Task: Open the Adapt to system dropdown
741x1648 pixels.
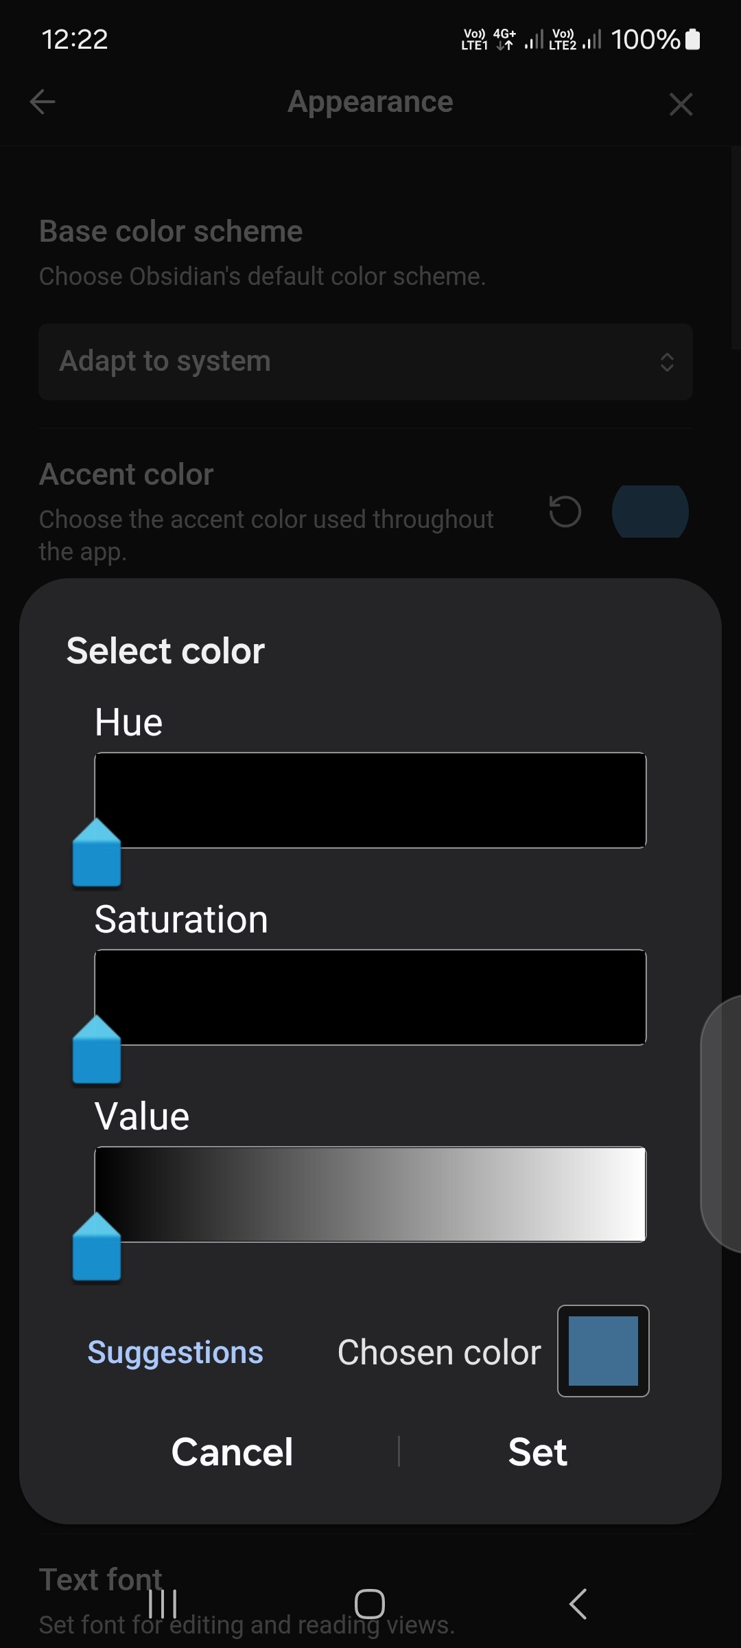Action: tap(366, 362)
